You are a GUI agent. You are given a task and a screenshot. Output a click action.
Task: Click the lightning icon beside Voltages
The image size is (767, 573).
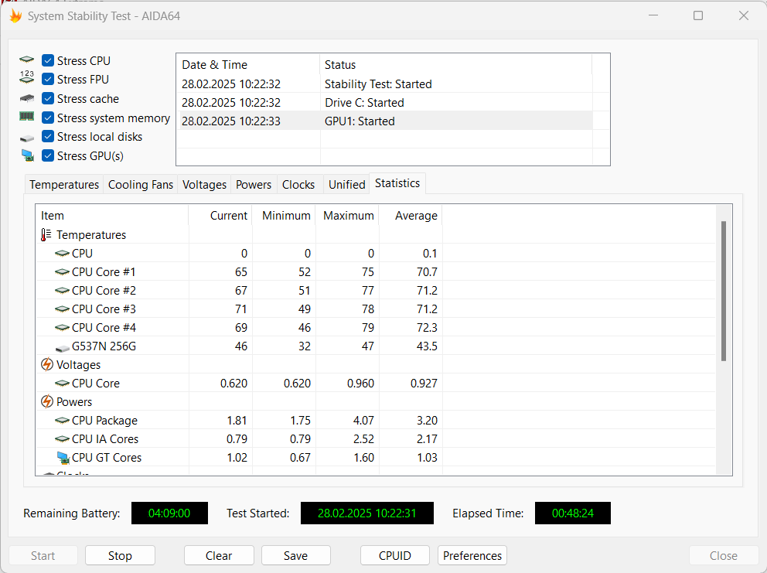pyautogui.click(x=46, y=365)
